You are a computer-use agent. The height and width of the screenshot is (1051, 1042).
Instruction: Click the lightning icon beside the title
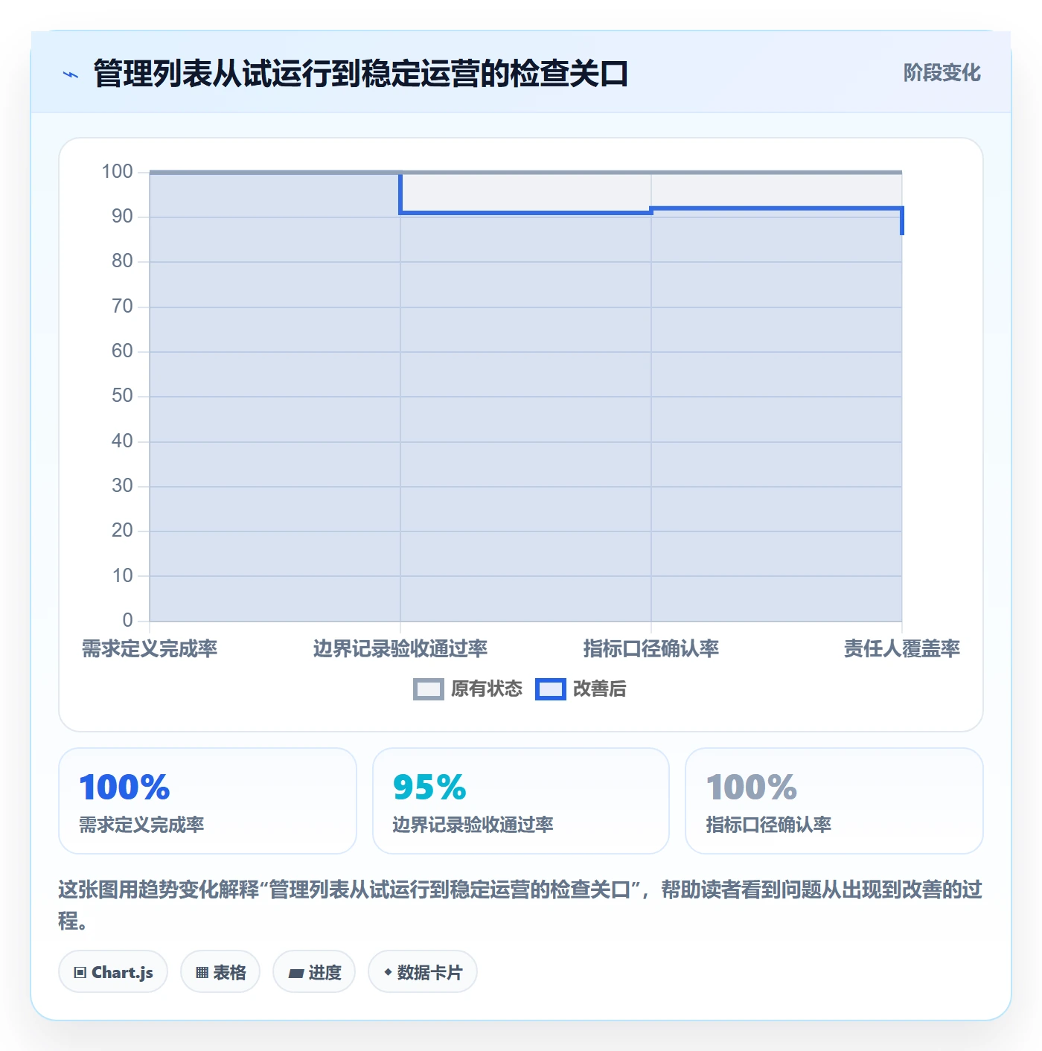(x=71, y=74)
